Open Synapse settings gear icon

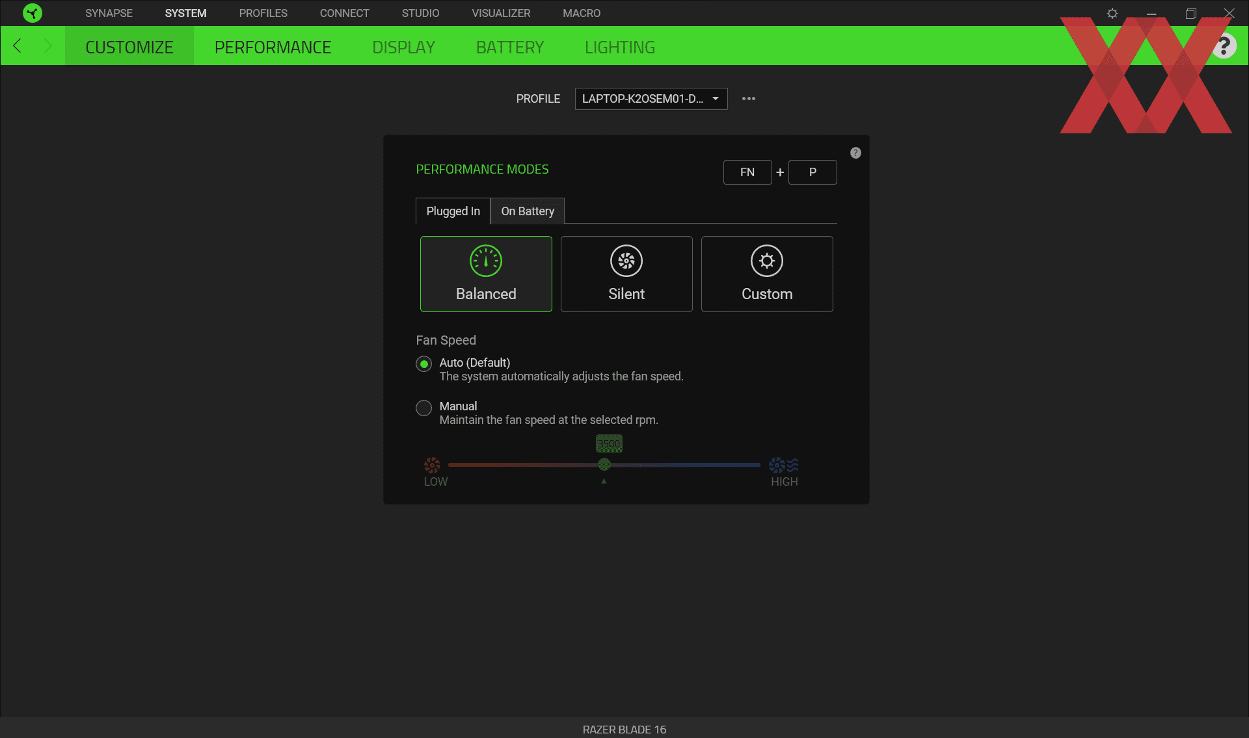click(x=1112, y=13)
